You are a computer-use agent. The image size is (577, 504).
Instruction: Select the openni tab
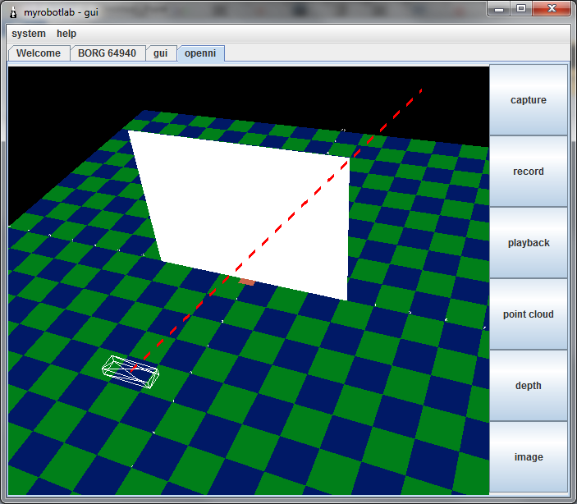point(200,53)
